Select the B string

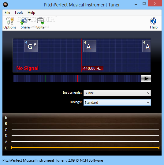click(x=85, y=123)
